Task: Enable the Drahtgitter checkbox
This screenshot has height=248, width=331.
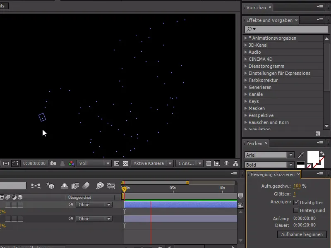Action: point(296,203)
